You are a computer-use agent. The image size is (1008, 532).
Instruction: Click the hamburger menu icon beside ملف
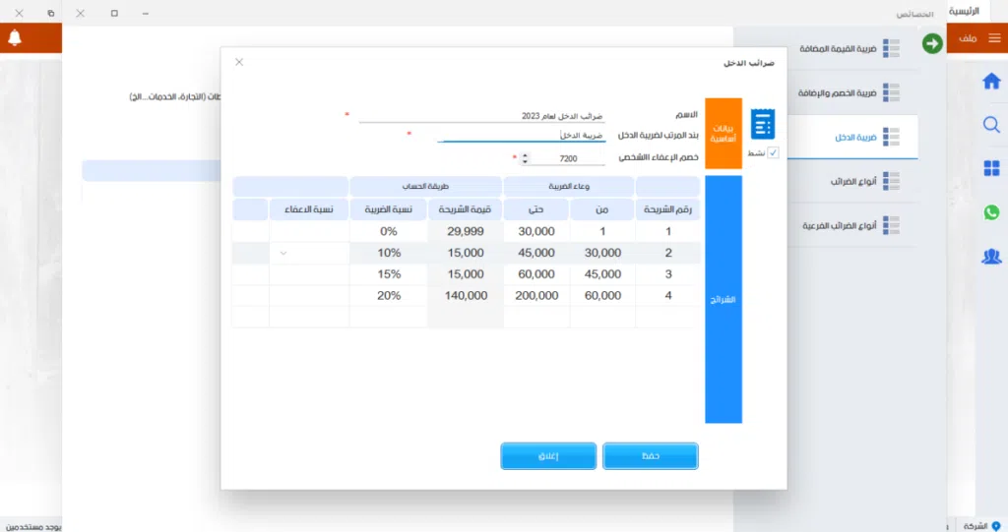tap(993, 38)
